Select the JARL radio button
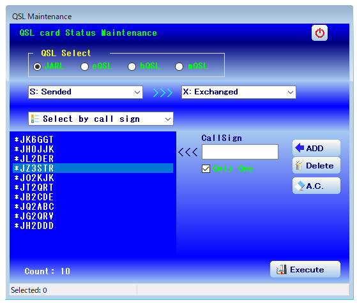 tap(37, 66)
